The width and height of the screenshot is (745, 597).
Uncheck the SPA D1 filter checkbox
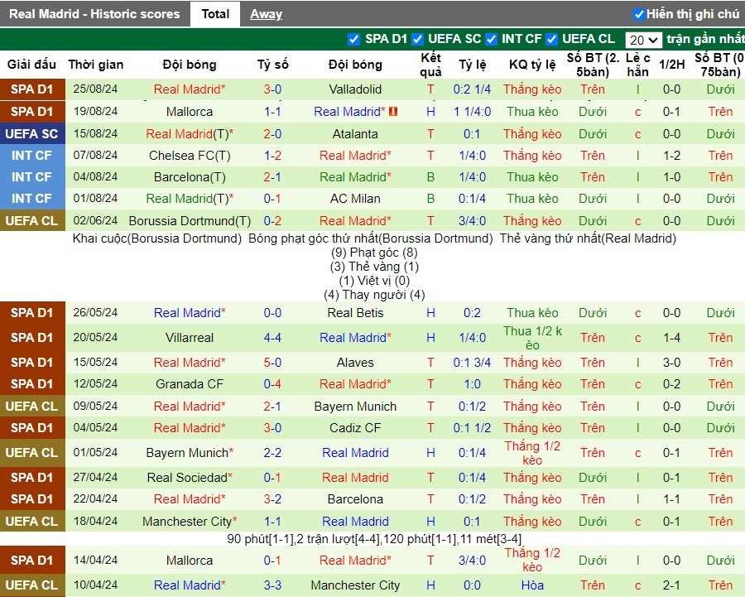(353, 39)
